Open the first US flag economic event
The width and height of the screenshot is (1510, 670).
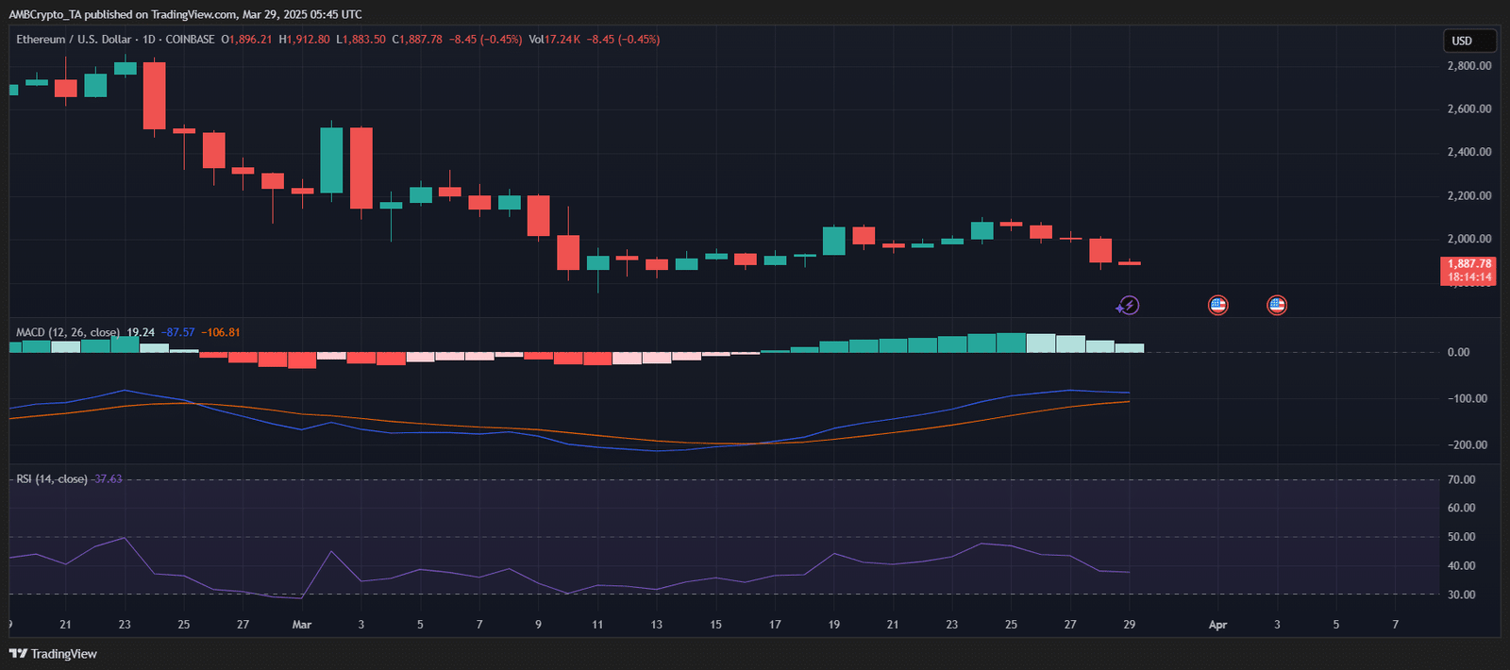click(x=1217, y=305)
